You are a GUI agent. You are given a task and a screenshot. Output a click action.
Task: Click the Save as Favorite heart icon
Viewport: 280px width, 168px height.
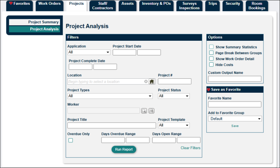[209, 90]
